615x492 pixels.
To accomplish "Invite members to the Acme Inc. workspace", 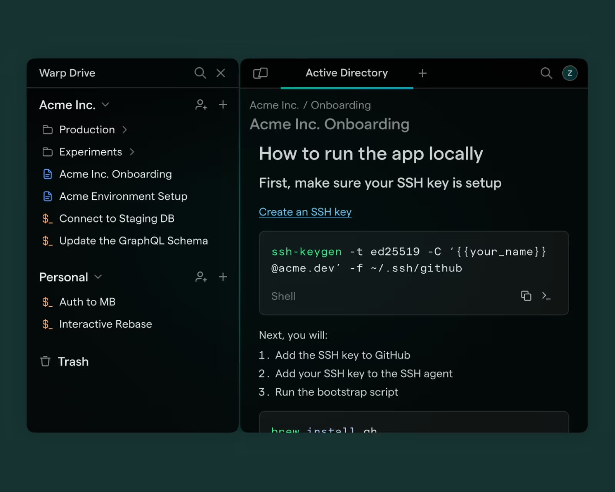I will click(201, 105).
